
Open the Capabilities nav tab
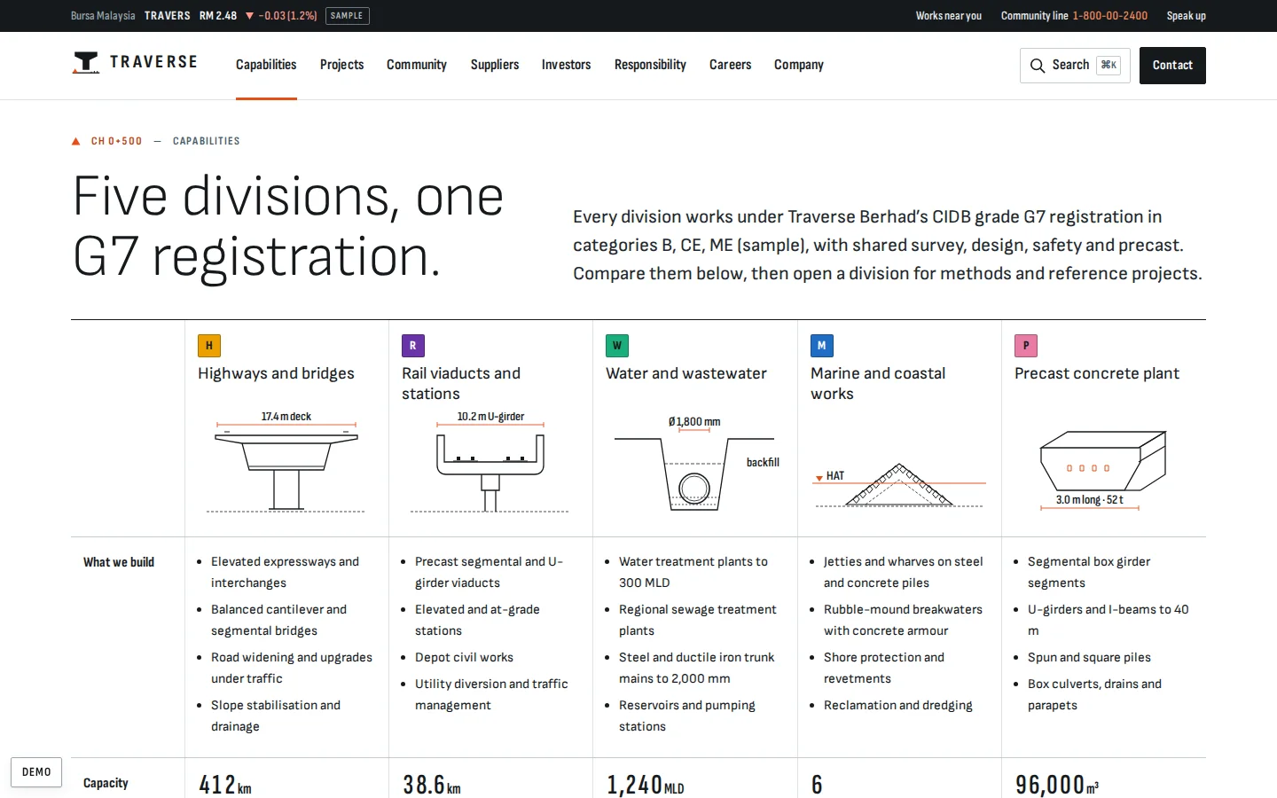266,65
